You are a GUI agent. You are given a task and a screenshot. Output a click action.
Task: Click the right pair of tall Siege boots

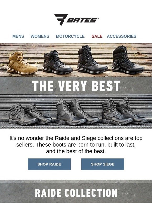[124, 111]
